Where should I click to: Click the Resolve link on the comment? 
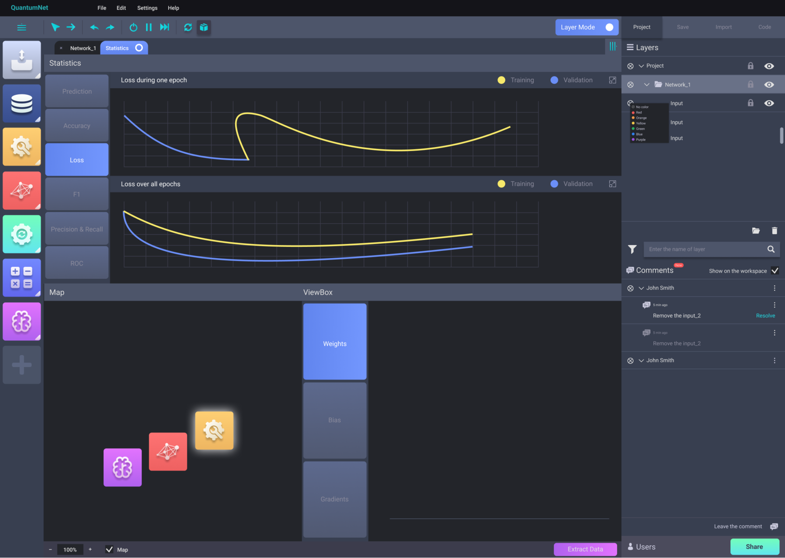765,316
